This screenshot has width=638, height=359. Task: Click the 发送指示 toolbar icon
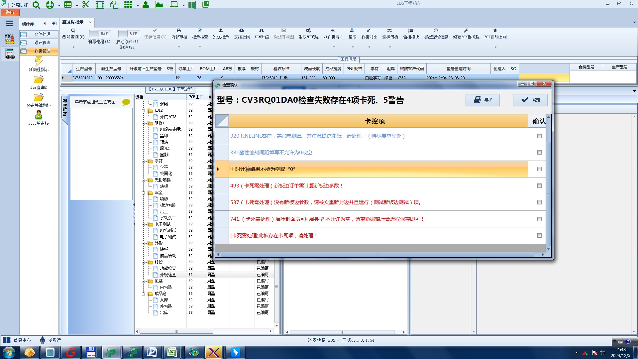[x=221, y=31]
